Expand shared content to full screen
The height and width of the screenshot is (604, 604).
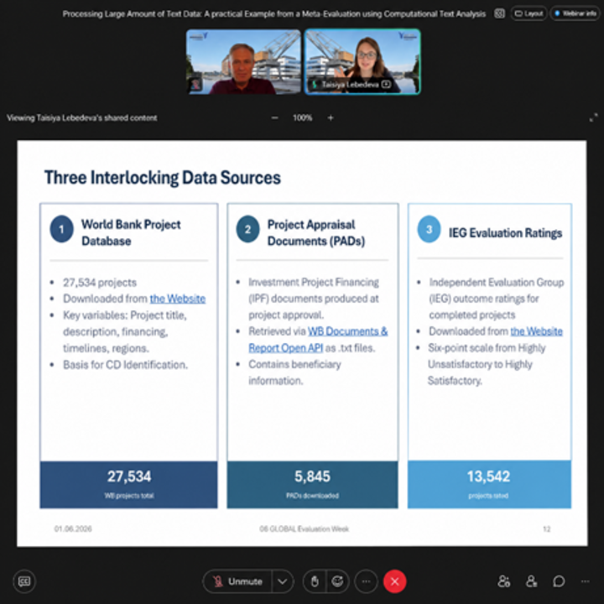click(594, 118)
